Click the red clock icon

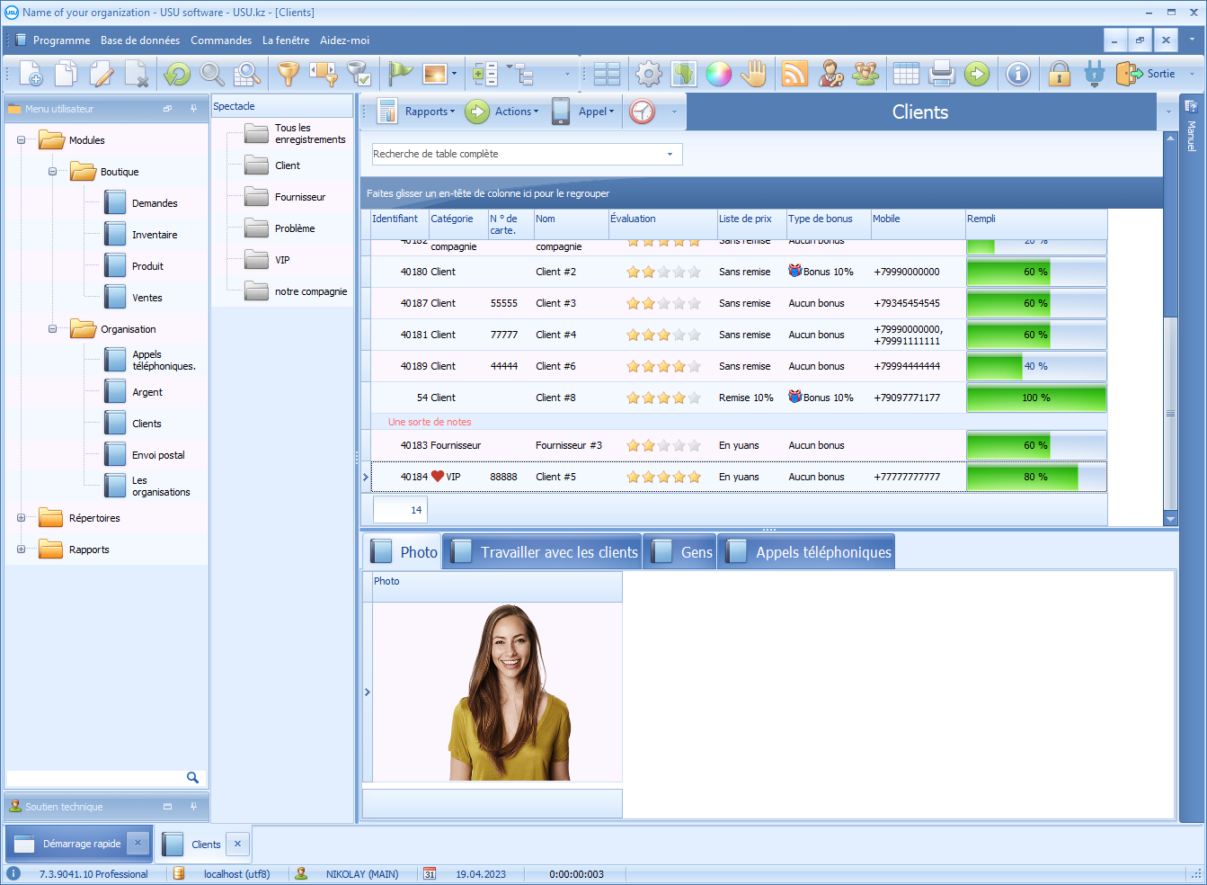[x=643, y=112]
